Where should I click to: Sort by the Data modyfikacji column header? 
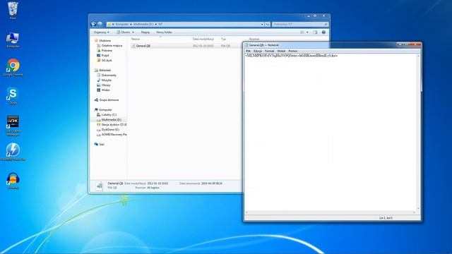(203, 39)
